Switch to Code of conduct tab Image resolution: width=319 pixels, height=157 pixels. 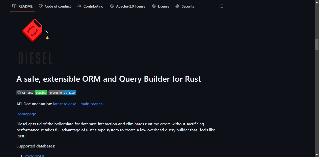pos(55,6)
